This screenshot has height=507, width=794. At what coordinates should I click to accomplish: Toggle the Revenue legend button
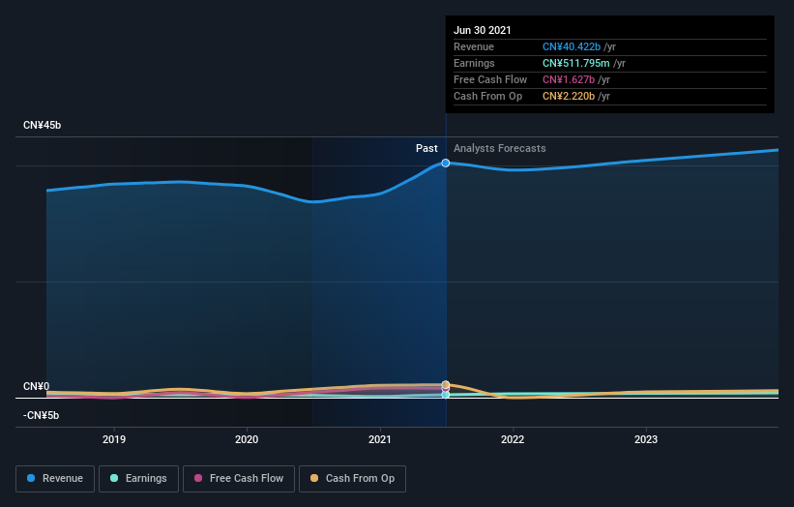[x=55, y=479]
